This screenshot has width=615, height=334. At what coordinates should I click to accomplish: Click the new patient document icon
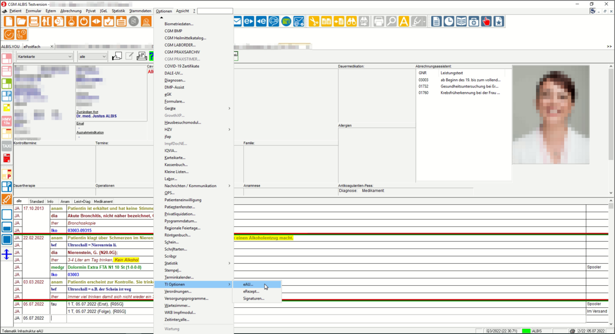[x=9, y=22]
